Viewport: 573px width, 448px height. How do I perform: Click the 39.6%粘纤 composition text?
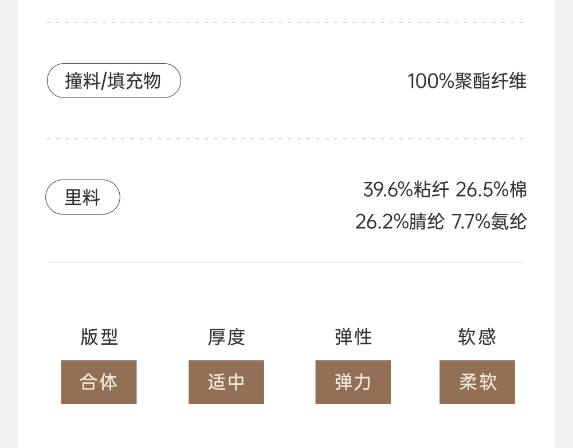406,189
